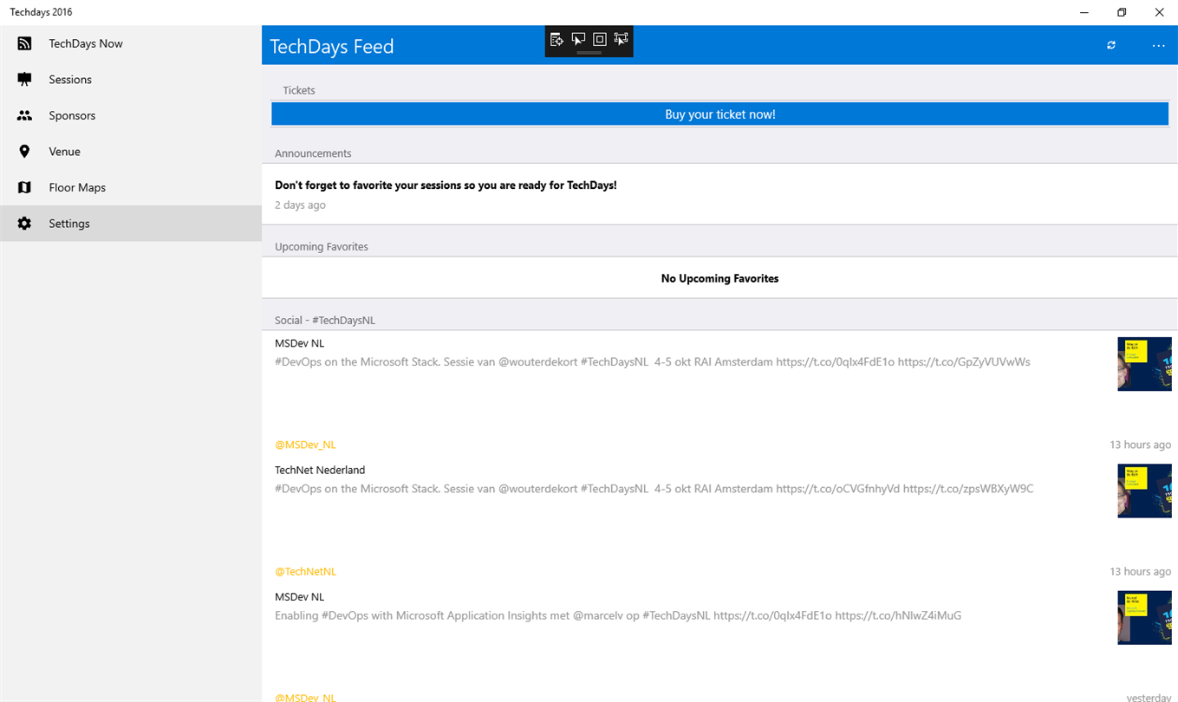This screenshot has height=702, width=1178.
Task: Open the Enabling #DevOps Application Insights tweet
Action: (x=618, y=616)
